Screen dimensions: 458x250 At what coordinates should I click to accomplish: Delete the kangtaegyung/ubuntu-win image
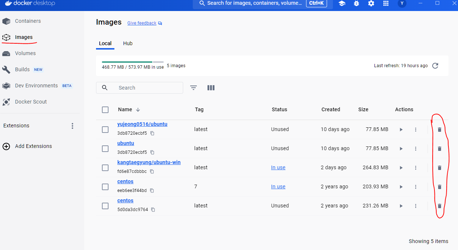(439, 168)
